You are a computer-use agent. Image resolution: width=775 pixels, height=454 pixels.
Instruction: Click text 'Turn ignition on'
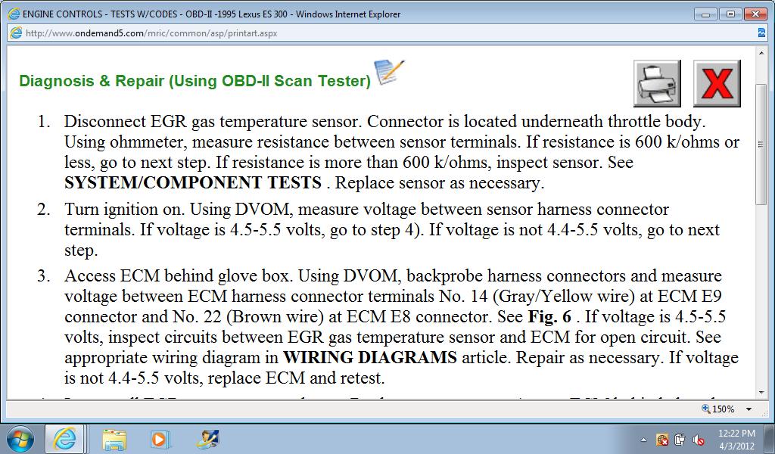tap(124, 209)
